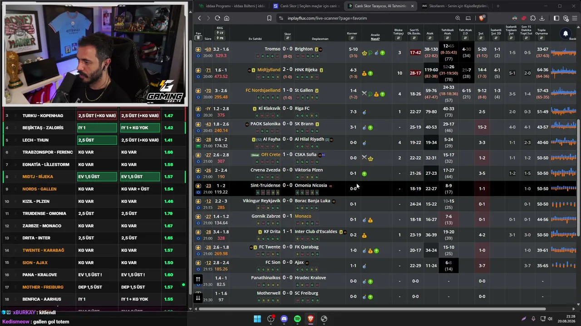Screen dimensions: 581x326
Task: Open the Nasıl? link under Analiz
Action: 375,39
